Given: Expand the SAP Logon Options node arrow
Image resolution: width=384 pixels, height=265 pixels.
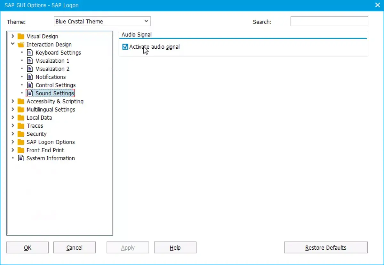Looking at the screenshot, I should tap(13, 142).
